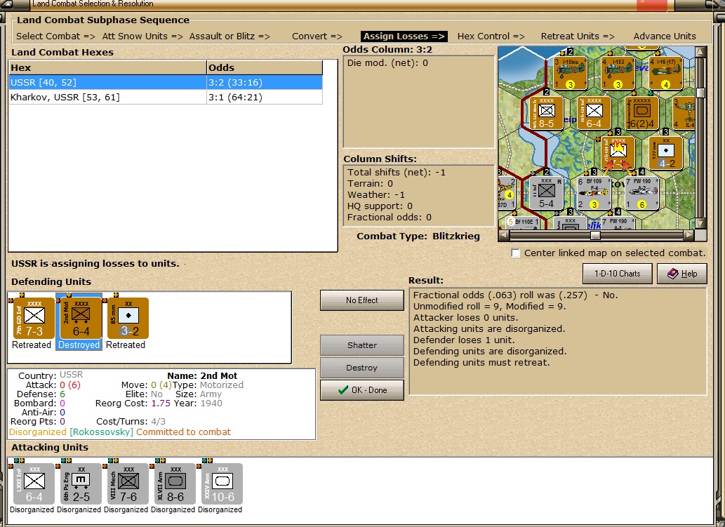Click the Defender loses 1 unit result line
The height and width of the screenshot is (527, 725).
pyautogui.click(x=463, y=340)
